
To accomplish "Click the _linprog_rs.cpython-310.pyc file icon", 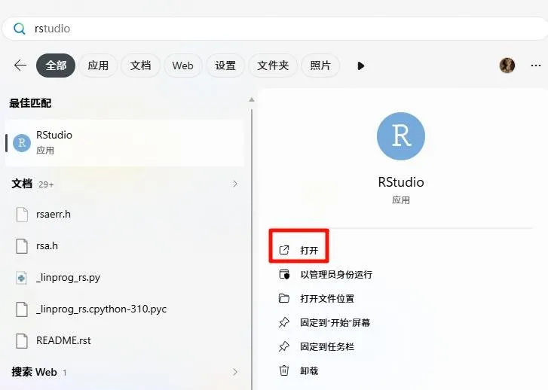I will point(22,309).
